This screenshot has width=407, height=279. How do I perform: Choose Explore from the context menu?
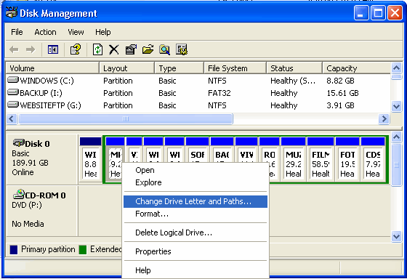point(196,182)
